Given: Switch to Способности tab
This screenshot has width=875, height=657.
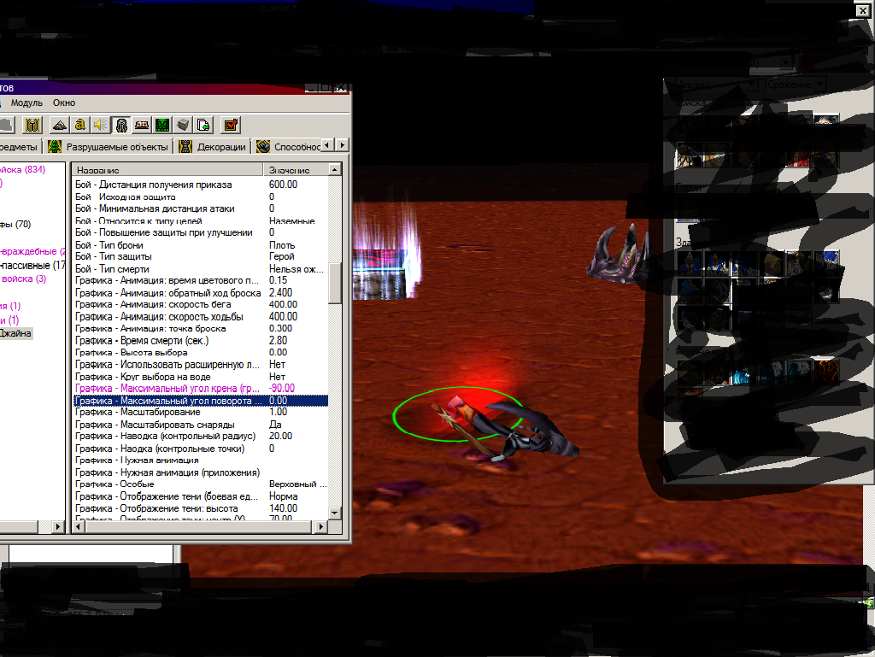Looking at the screenshot, I should [x=287, y=146].
